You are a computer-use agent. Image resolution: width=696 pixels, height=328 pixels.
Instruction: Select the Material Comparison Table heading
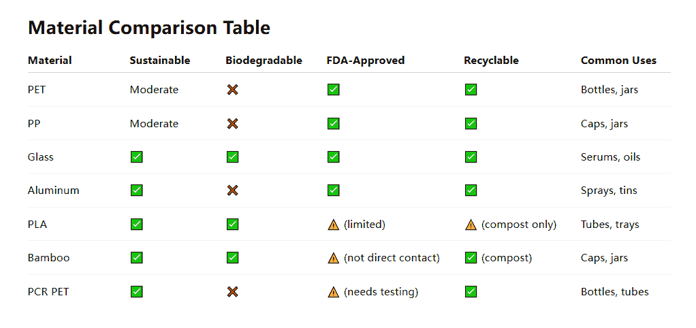(149, 27)
